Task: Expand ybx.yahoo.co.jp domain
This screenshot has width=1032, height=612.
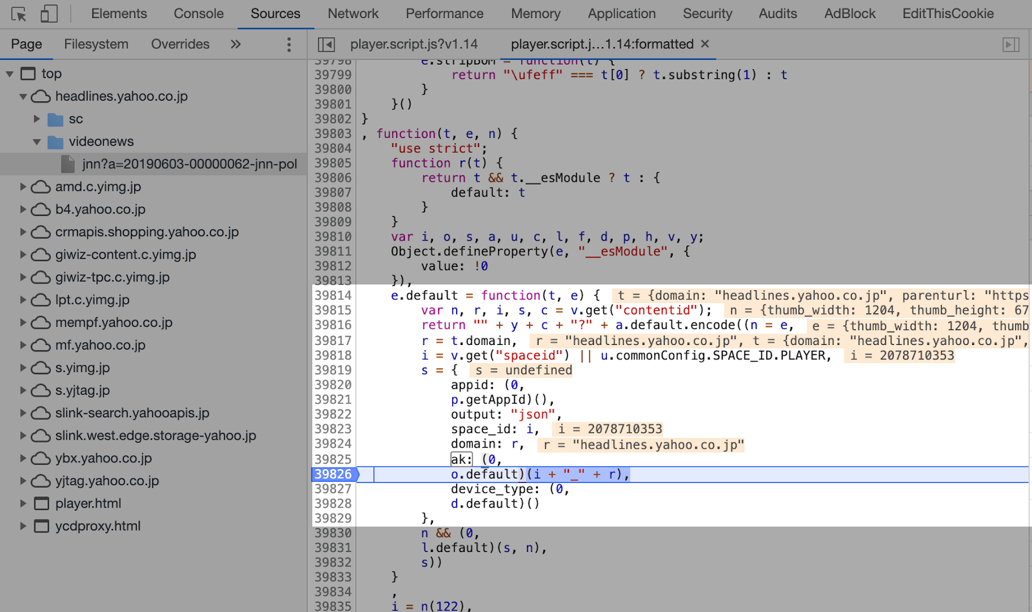Action: click(23, 458)
